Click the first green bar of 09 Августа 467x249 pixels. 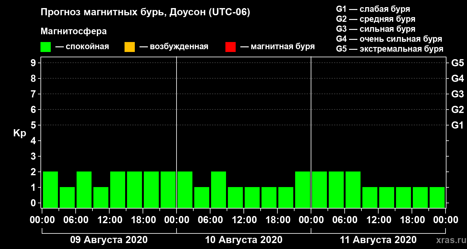coord(50,190)
